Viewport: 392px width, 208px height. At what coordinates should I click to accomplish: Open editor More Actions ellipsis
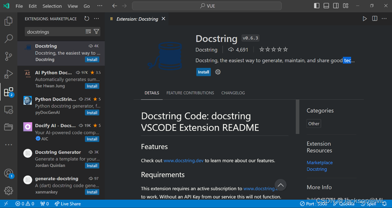tap(384, 19)
